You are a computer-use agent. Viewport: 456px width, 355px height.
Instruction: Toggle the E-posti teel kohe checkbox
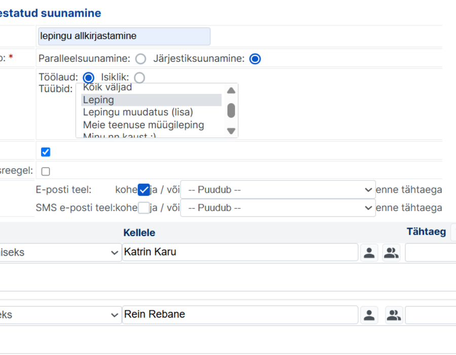coord(144,190)
